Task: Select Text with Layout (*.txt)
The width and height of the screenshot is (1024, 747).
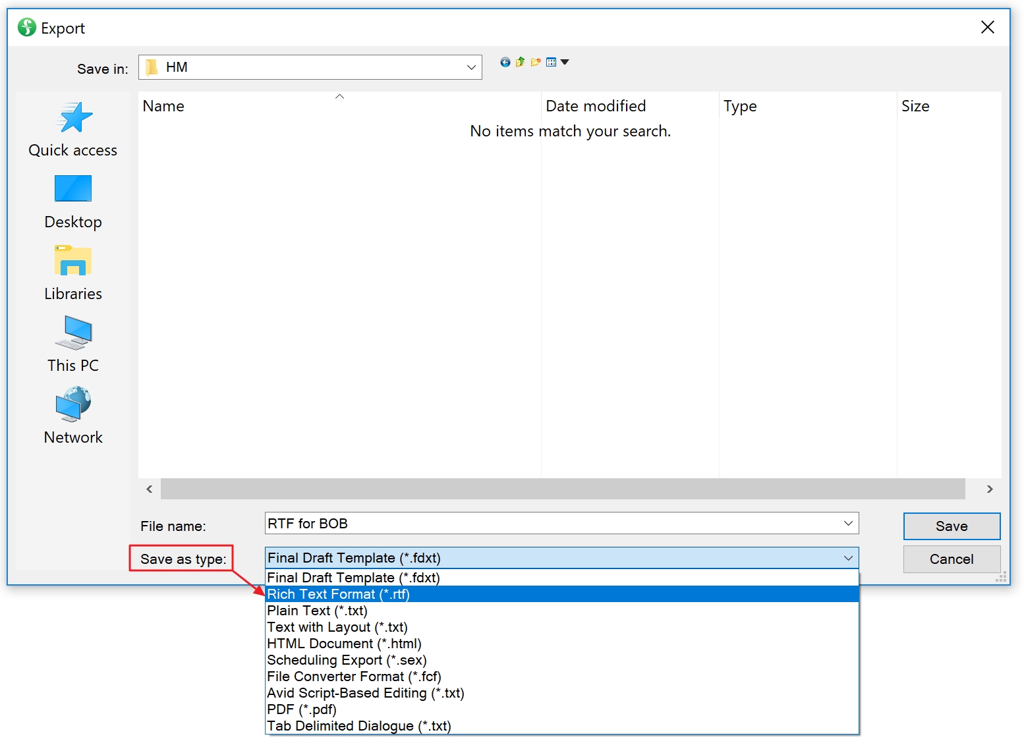Action: coord(562,627)
